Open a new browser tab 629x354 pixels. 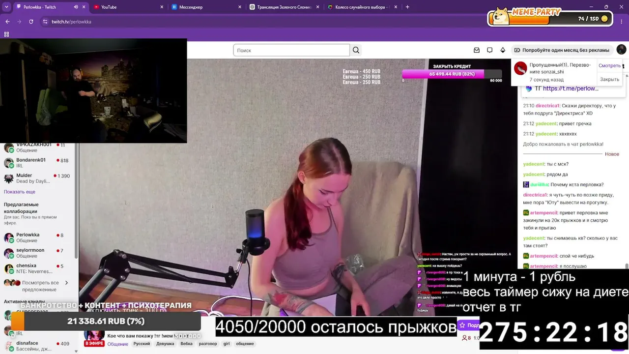(407, 7)
